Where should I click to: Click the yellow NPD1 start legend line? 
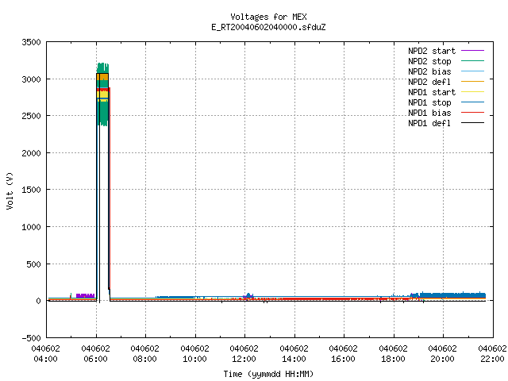(472, 92)
